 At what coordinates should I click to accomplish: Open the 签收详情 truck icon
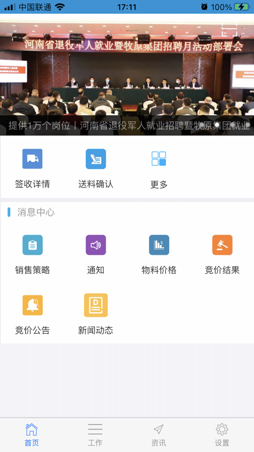(33, 159)
